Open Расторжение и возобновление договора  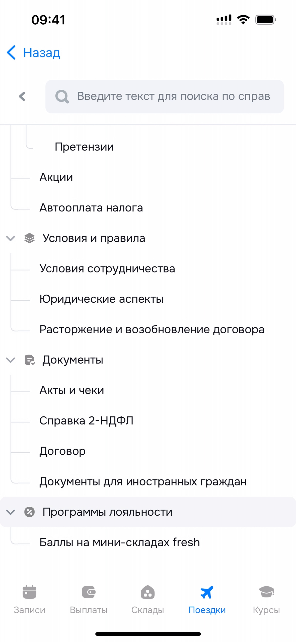(x=152, y=329)
